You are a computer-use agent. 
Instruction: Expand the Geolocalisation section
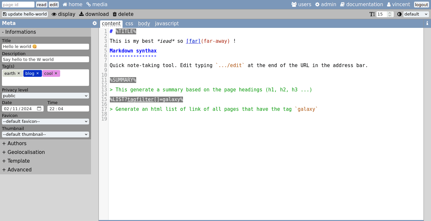click(x=23, y=152)
